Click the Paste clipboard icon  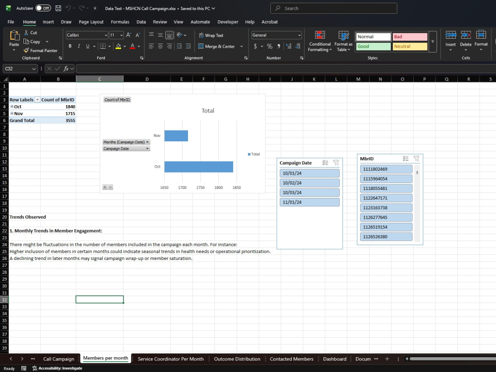(x=14, y=35)
